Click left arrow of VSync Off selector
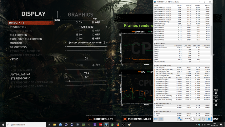 (x=66, y=58)
